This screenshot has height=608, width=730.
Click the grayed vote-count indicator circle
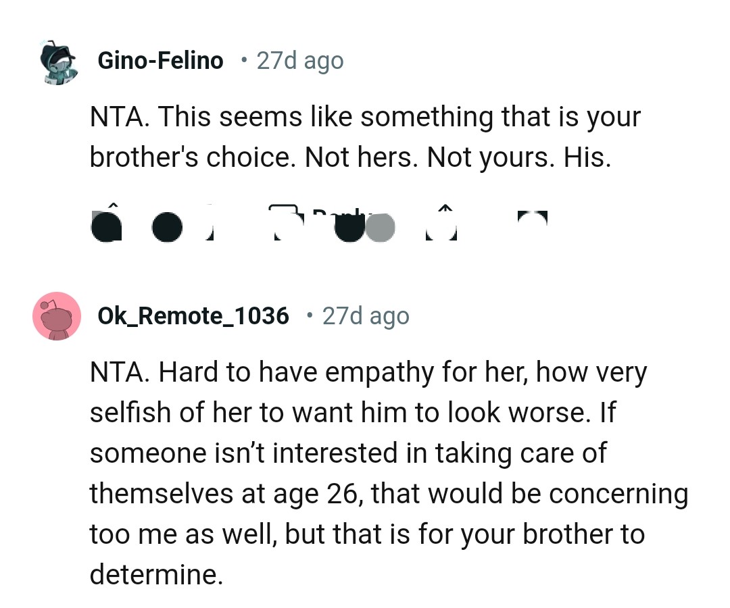[381, 226]
